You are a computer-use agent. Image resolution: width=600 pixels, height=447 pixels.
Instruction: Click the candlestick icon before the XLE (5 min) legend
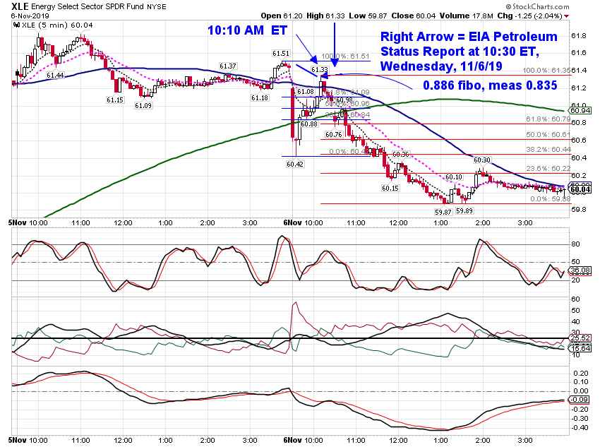coord(16,25)
